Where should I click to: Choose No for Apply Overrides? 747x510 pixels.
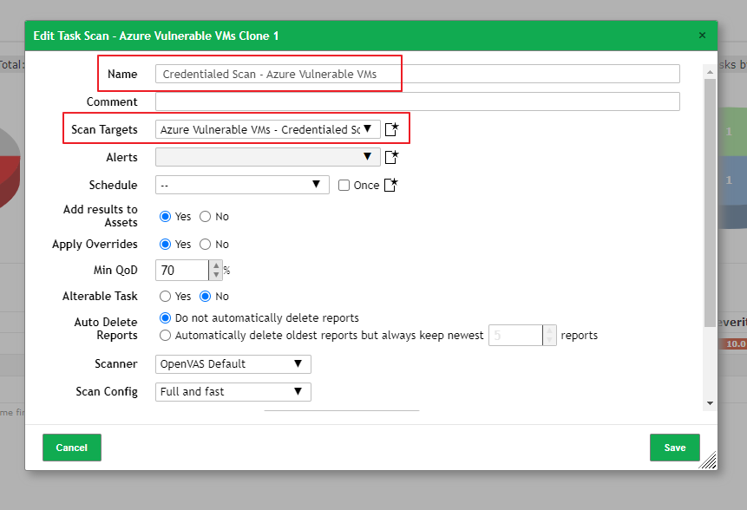206,245
